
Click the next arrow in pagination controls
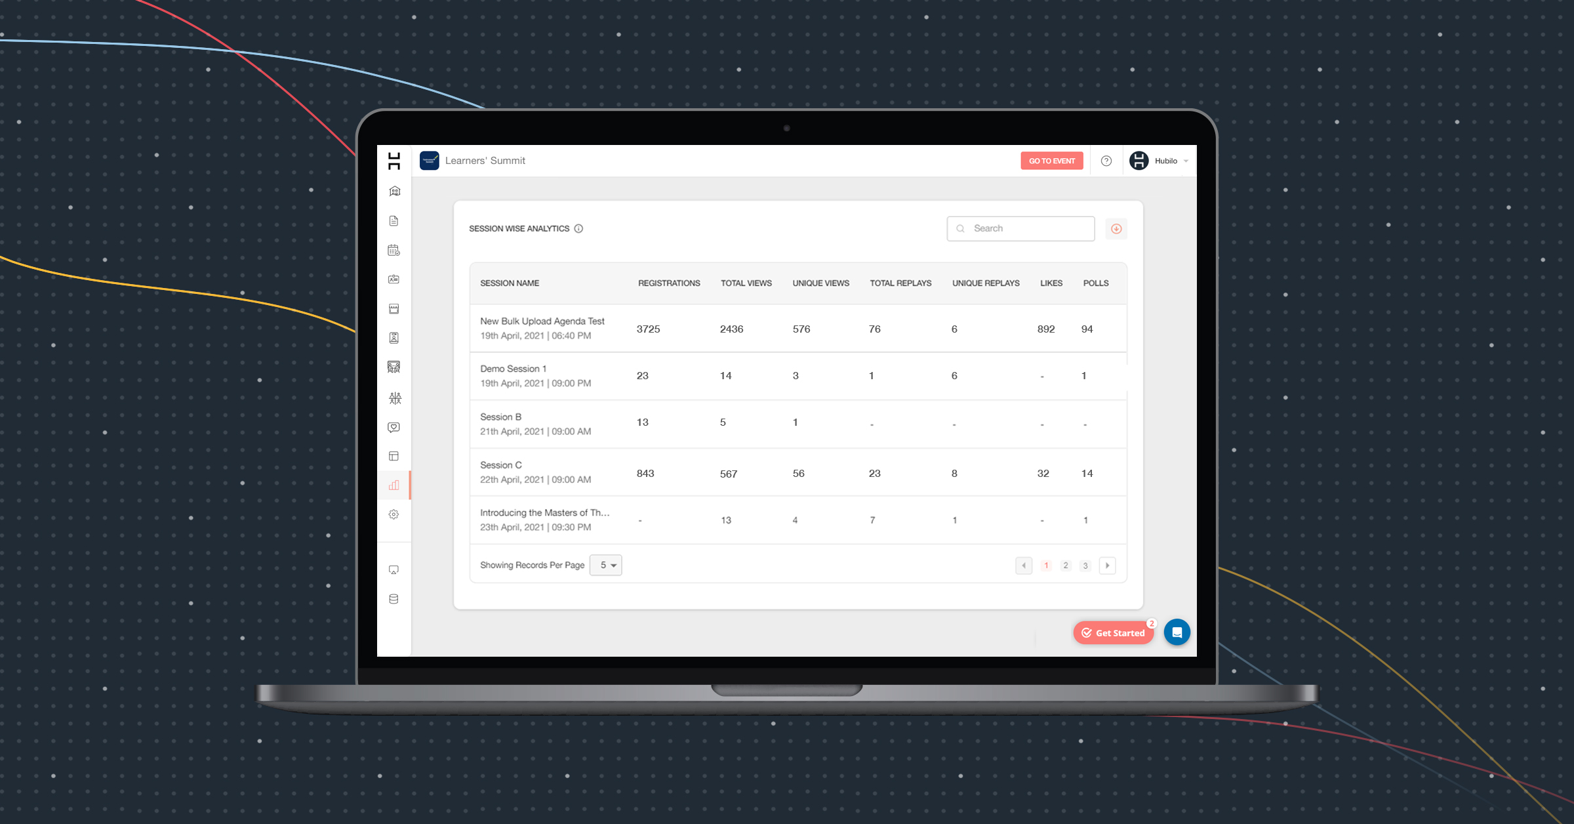coord(1108,565)
